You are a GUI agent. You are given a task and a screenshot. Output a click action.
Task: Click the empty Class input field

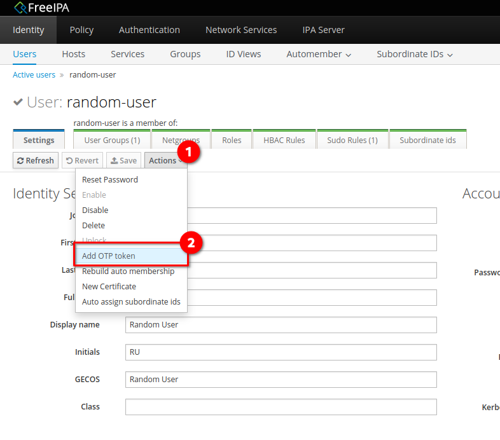click(x=281, y=407)
